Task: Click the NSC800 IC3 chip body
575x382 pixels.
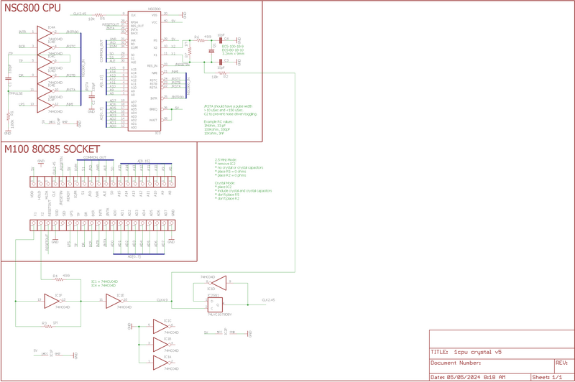Action: click(x=144, y=70)
